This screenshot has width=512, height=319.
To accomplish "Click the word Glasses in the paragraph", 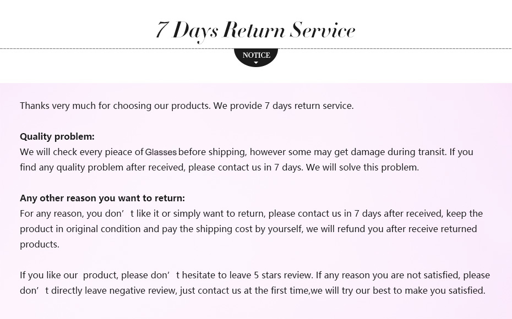I will pyautogui.click(x=161, y=152).
